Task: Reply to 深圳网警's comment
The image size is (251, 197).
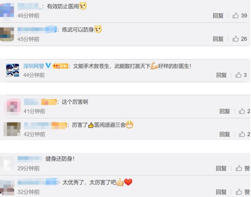Action: [x=221, y=75]
